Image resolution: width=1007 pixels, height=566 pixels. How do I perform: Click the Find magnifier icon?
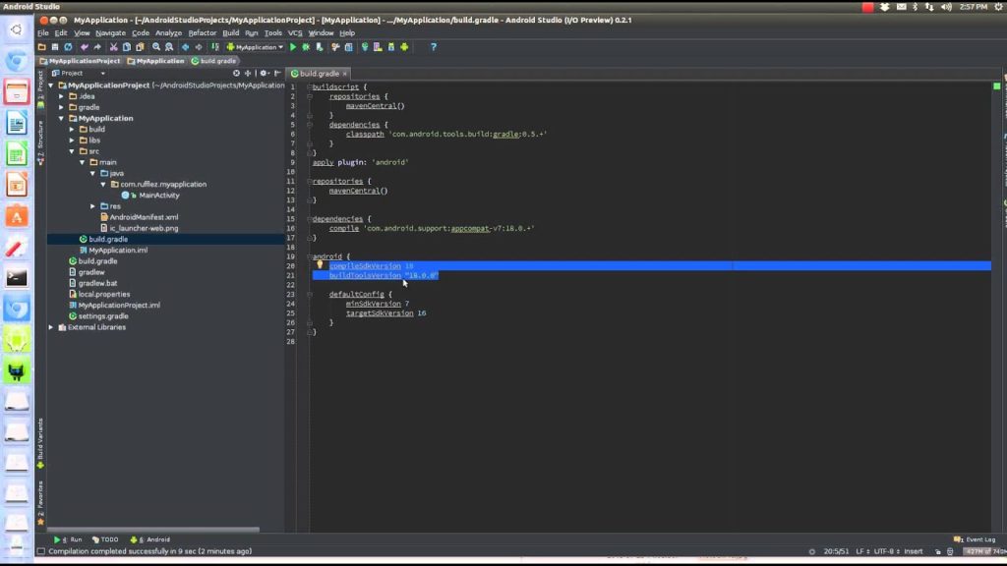(156, 47)
